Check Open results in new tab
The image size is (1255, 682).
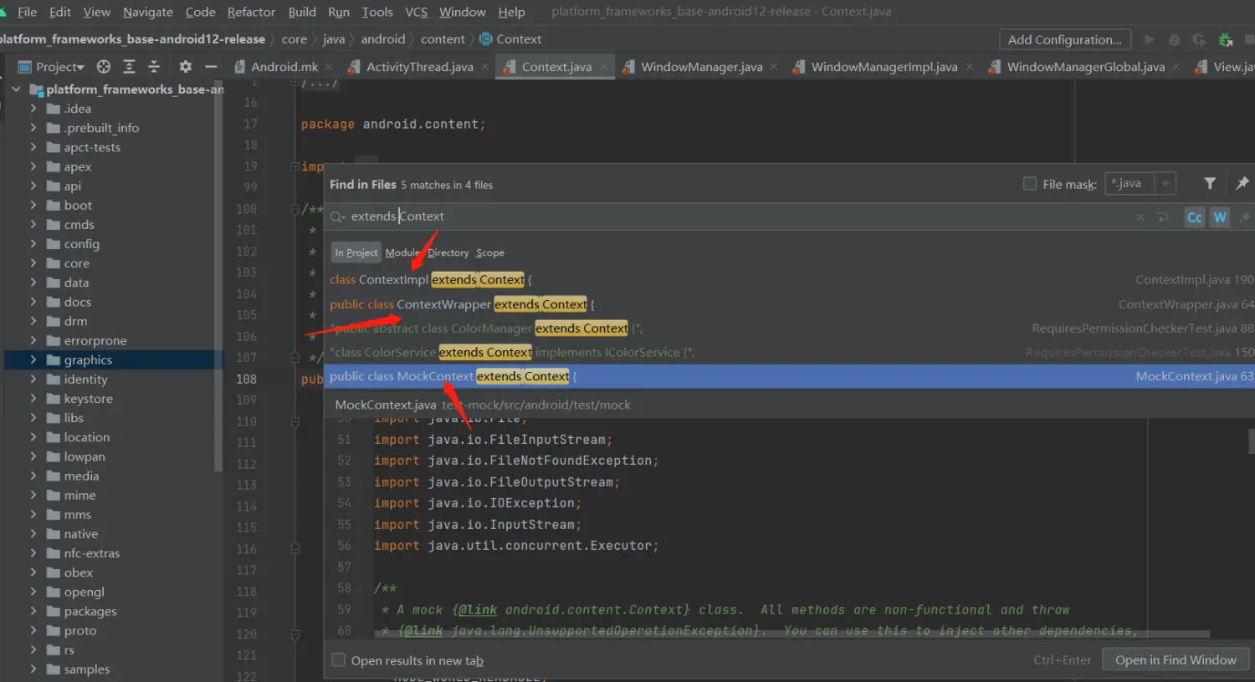pos(339,660)
